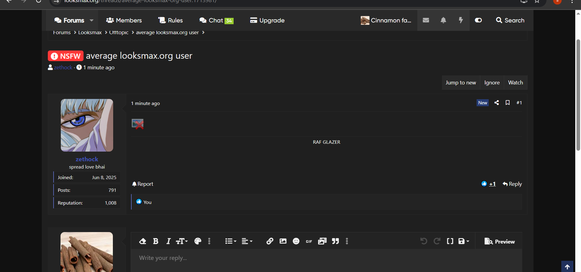The width and height of the screenshot is (581, 272).
Task: Reload the page in browser
Action: (38, 1)
